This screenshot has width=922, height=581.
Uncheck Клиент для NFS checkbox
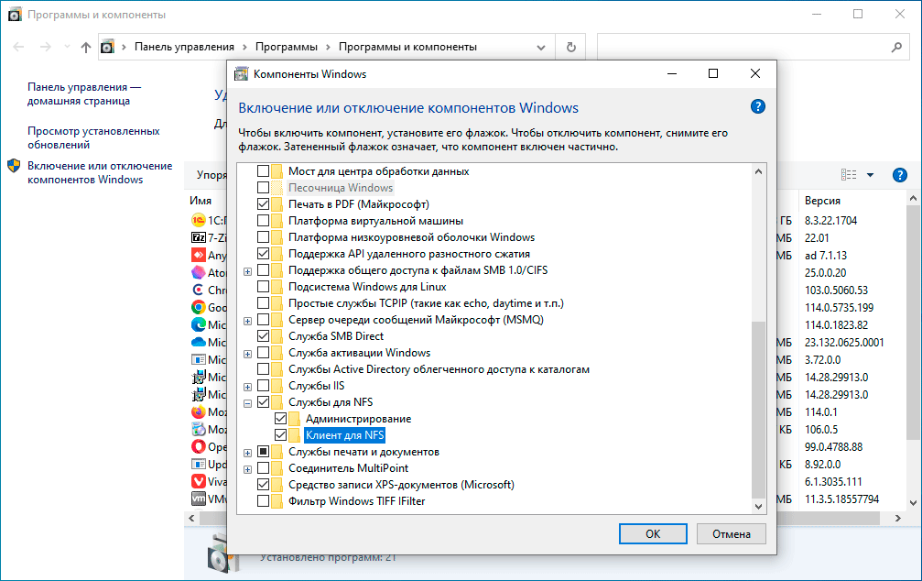[280, 435]
